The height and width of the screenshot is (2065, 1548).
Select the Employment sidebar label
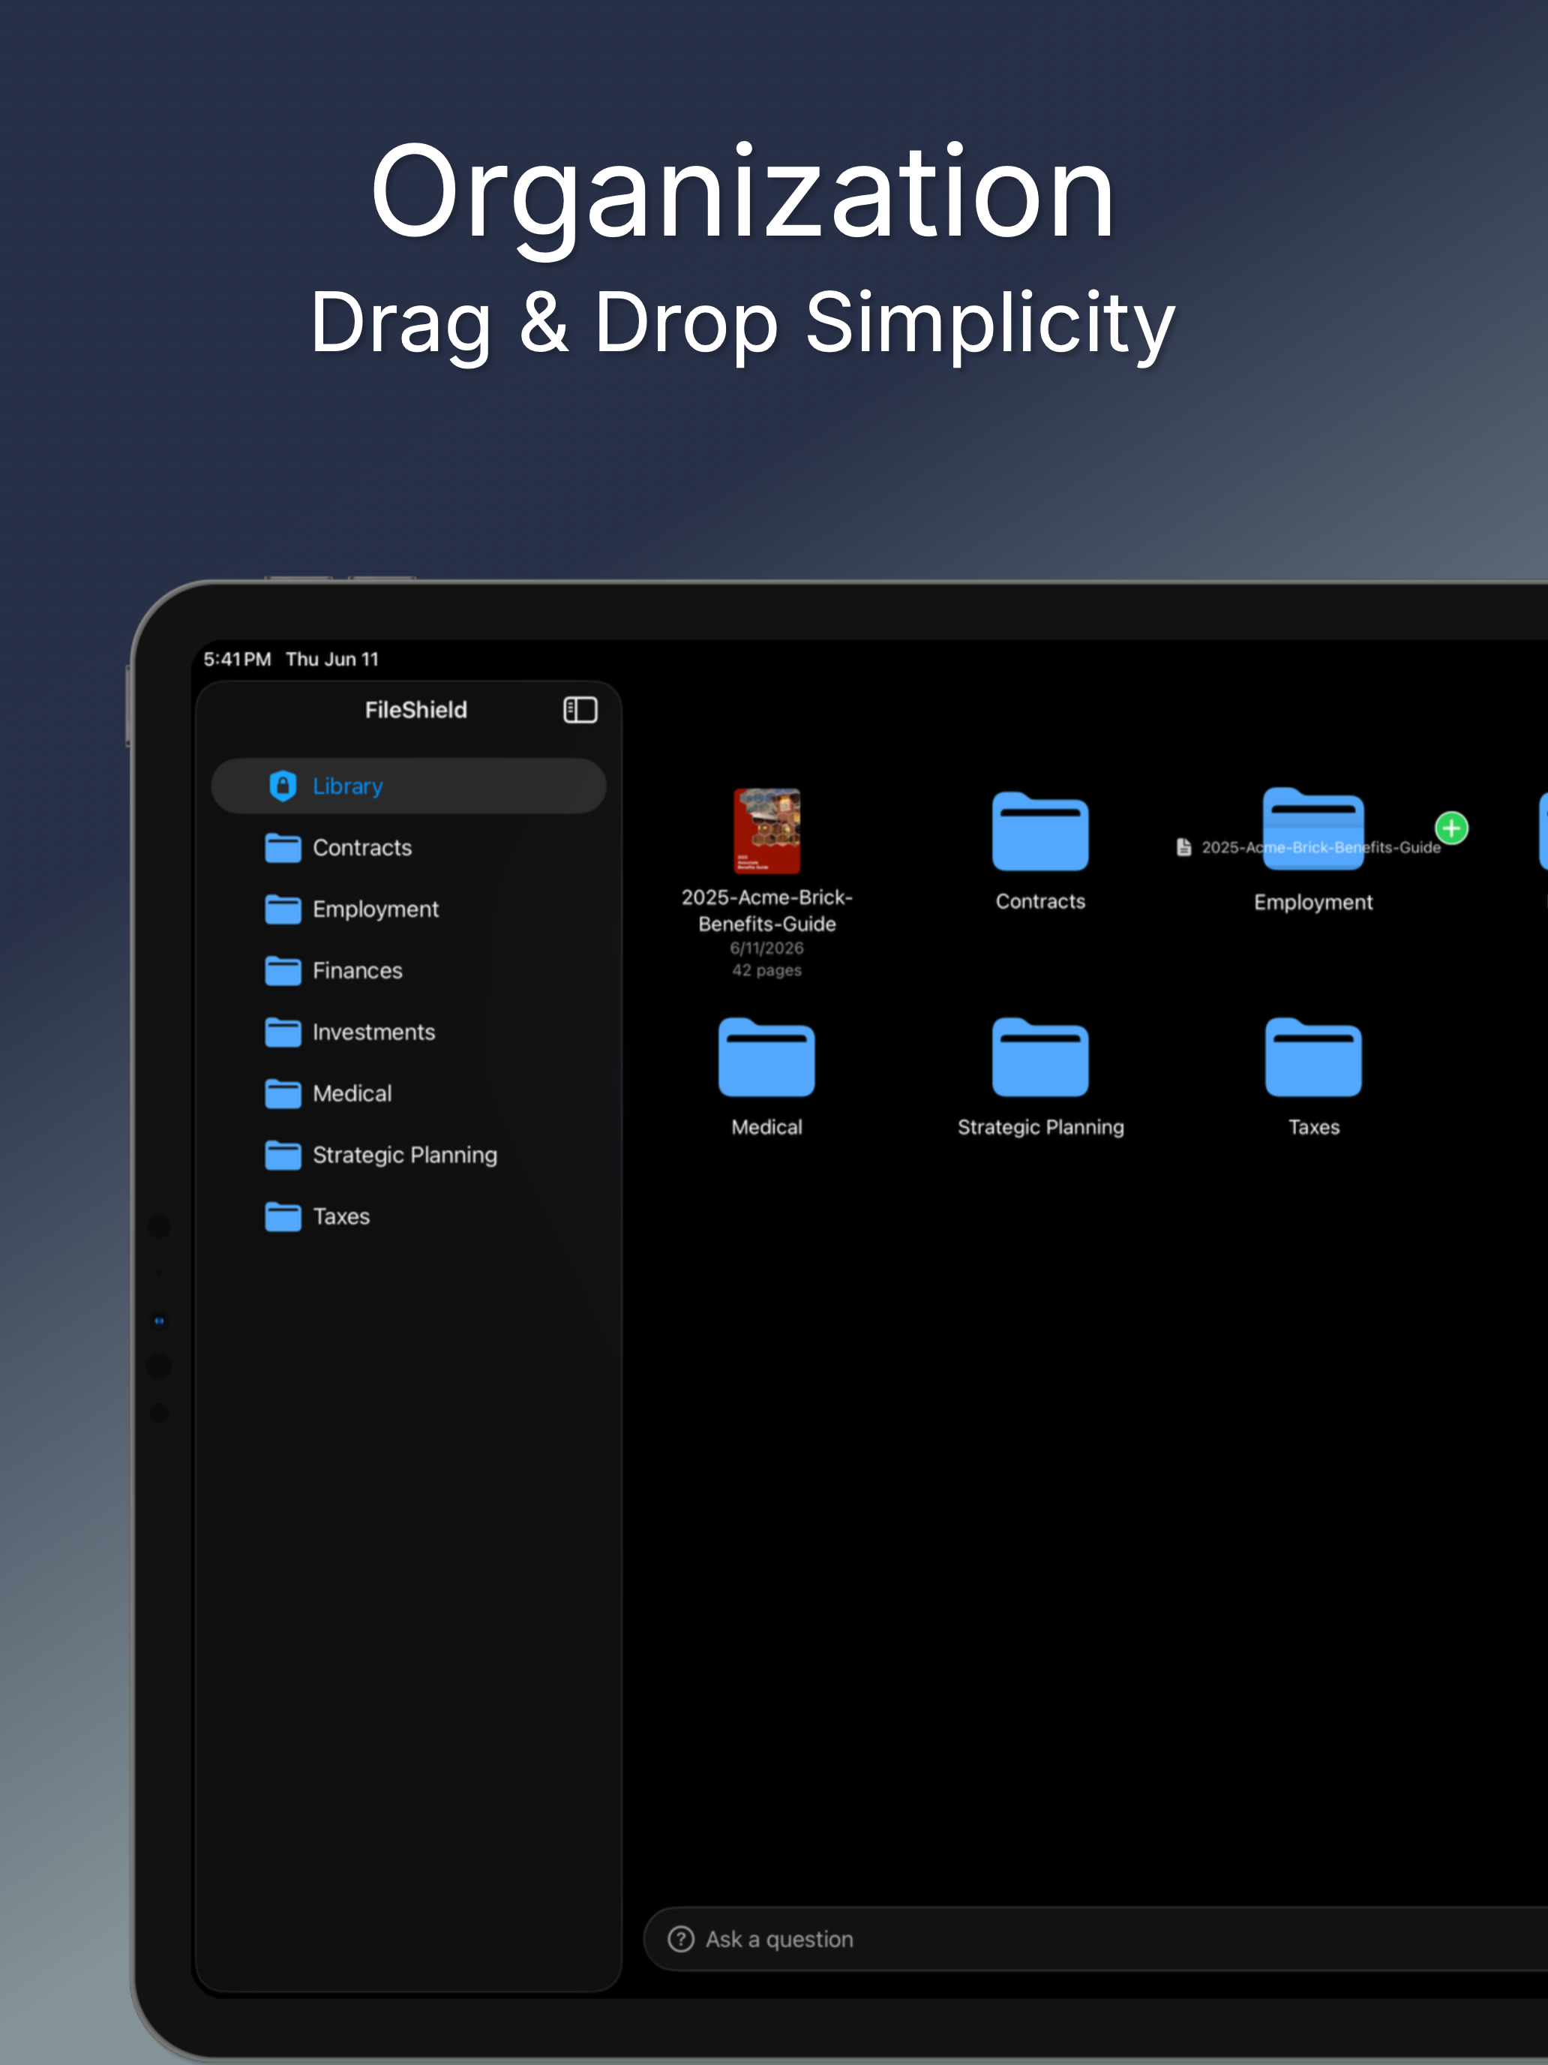click(x=375, y=909)
